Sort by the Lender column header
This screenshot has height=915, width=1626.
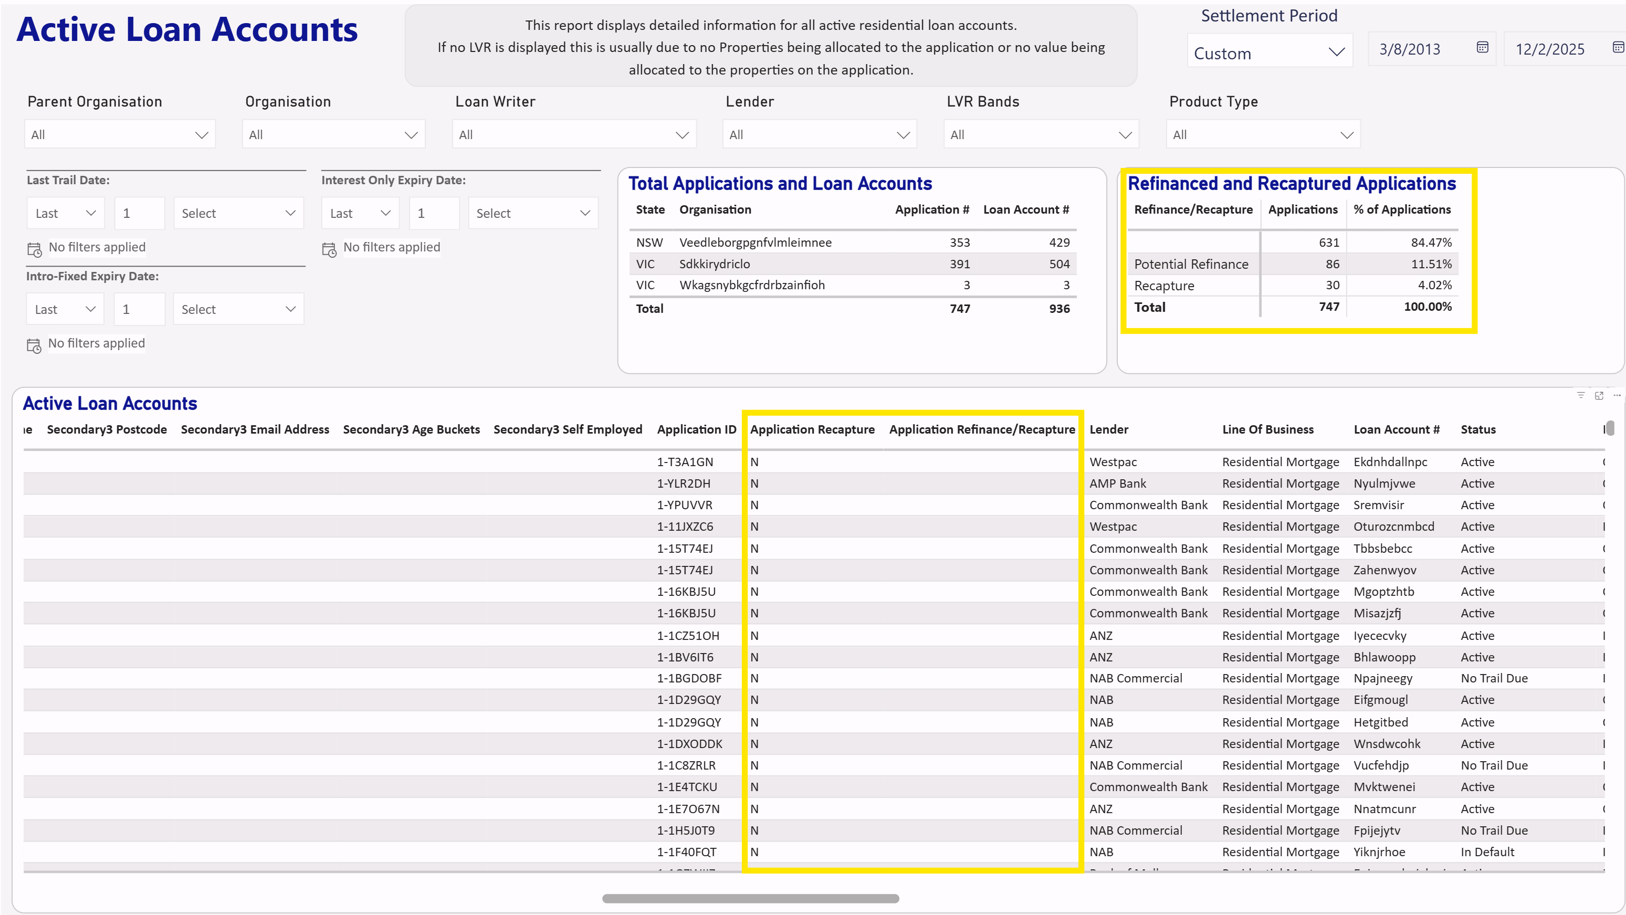point(1108,429)
